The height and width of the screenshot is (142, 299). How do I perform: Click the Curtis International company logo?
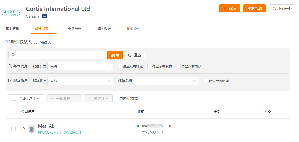pyautogui.click(x=11, y=13)
